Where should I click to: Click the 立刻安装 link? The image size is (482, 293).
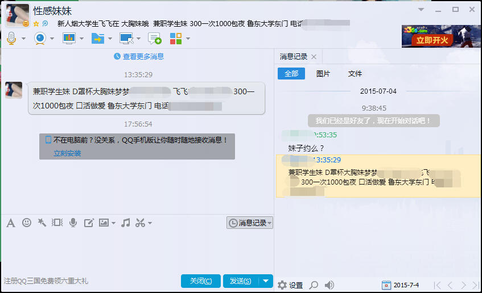(x=67, y=153)
